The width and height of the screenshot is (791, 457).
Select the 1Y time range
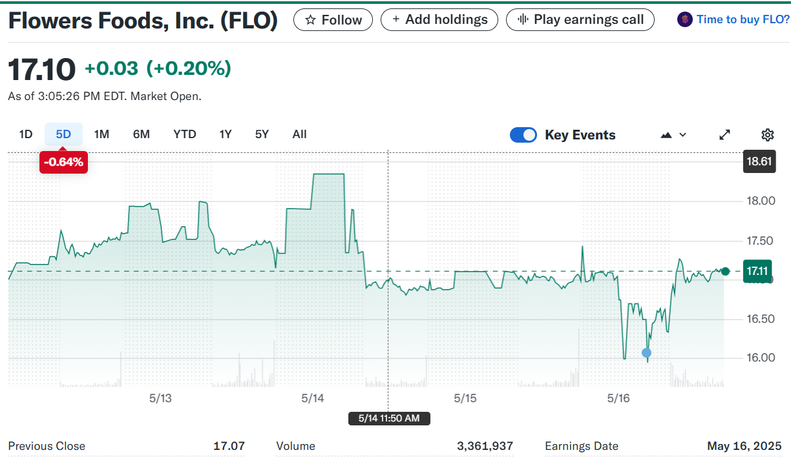[226, 134]
